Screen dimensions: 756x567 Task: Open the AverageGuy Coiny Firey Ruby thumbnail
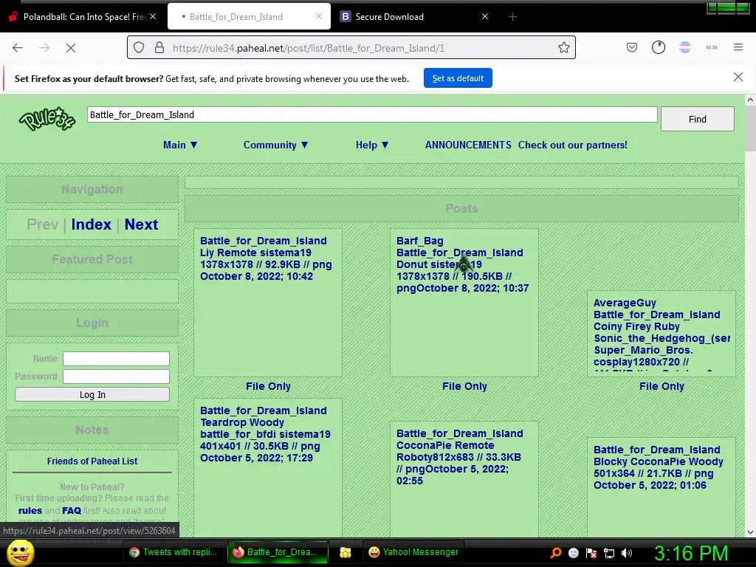tap(661, 334)
